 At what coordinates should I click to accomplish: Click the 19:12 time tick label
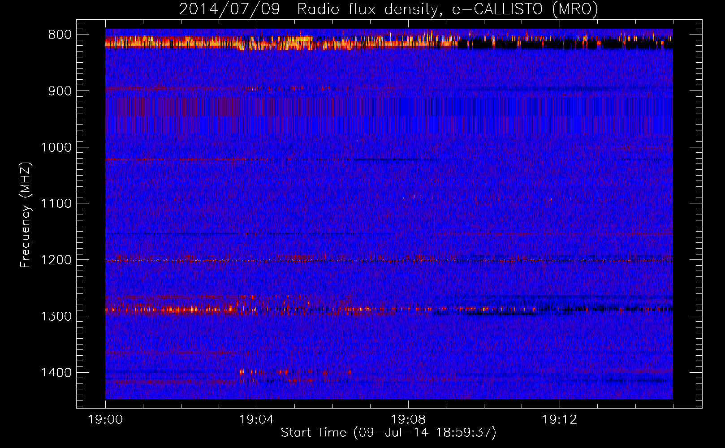pos(560,420)
